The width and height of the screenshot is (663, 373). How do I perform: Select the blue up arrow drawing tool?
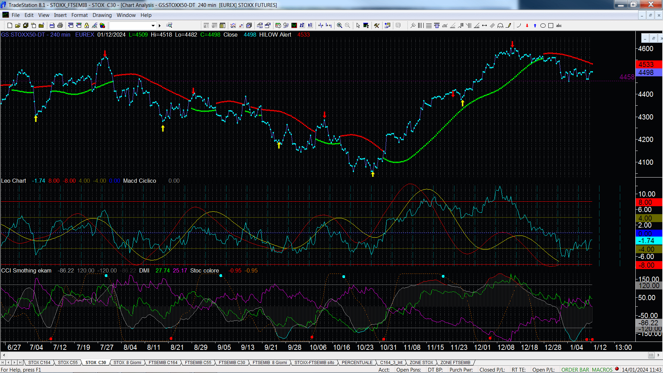tap(535, 26)
